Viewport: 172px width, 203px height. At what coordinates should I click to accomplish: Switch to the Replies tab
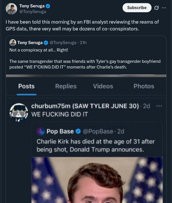pos(66,86)
